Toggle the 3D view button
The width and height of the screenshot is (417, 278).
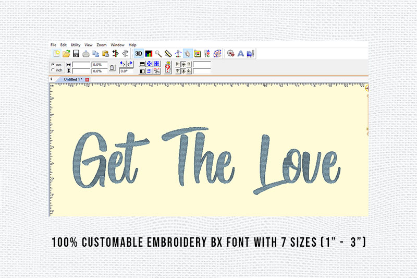[x=139, y=54]
